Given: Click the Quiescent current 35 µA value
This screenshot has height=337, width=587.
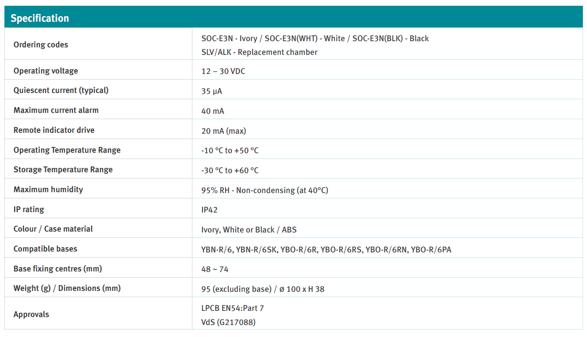Looking at the screenshot, I should tap(211, 91).
